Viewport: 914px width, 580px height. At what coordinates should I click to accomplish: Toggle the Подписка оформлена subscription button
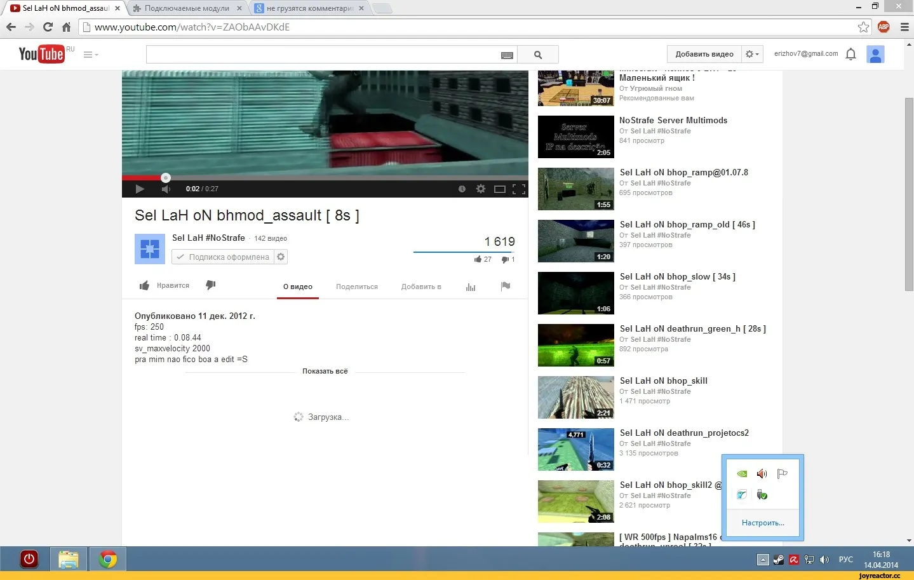click(223, 257)
